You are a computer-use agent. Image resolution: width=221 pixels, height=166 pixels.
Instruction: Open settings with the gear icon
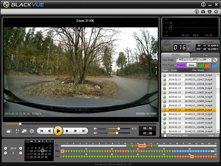(216, 11)
